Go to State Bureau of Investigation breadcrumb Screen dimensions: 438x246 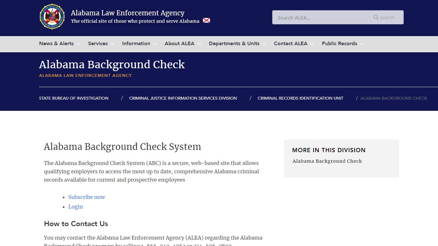click(x=74, y=98)
